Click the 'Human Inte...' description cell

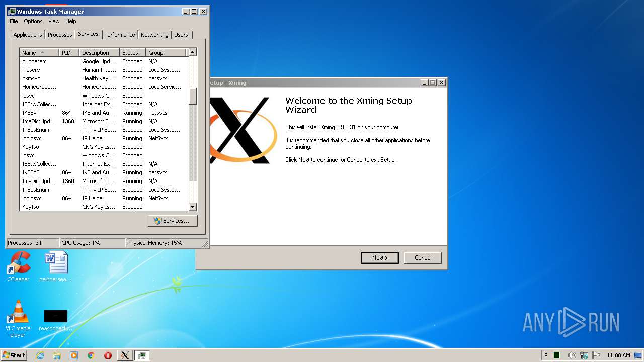point(99,70)
